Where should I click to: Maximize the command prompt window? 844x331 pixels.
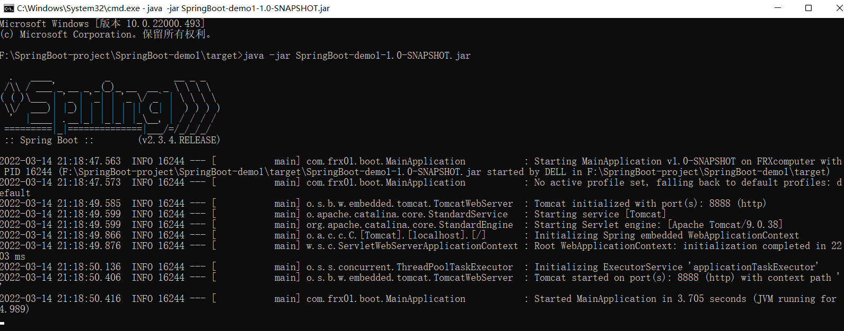pos(808,8)
